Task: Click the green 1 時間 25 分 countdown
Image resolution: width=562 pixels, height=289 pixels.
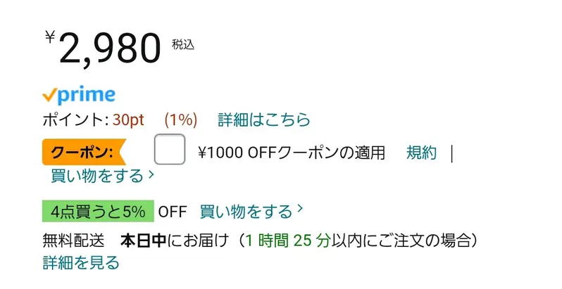Action: tap(287, 240)
